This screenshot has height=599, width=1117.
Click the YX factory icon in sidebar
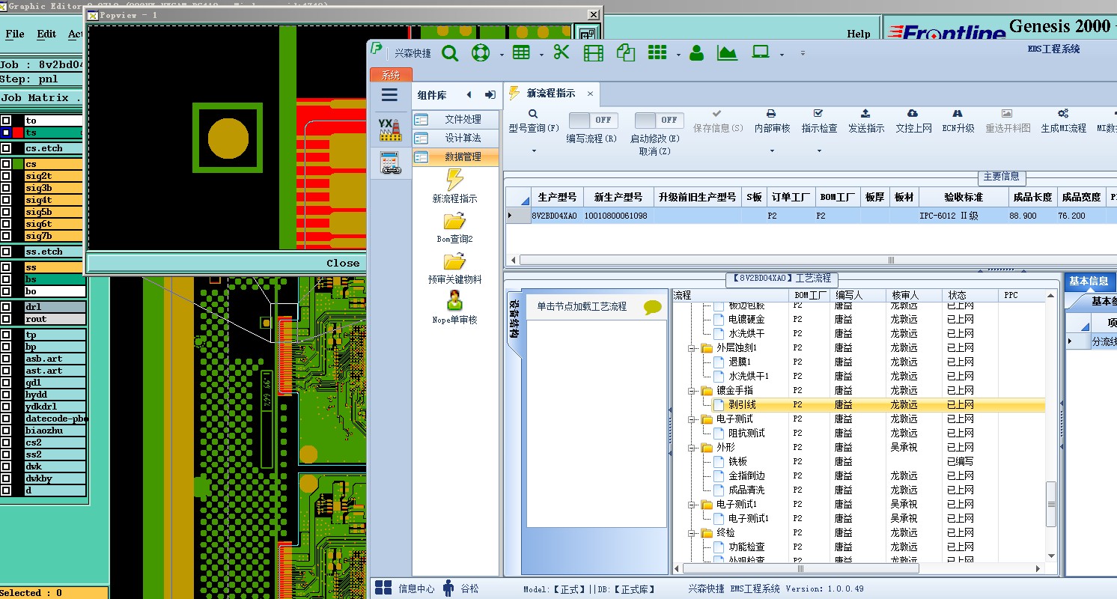[x=389, y=129]
